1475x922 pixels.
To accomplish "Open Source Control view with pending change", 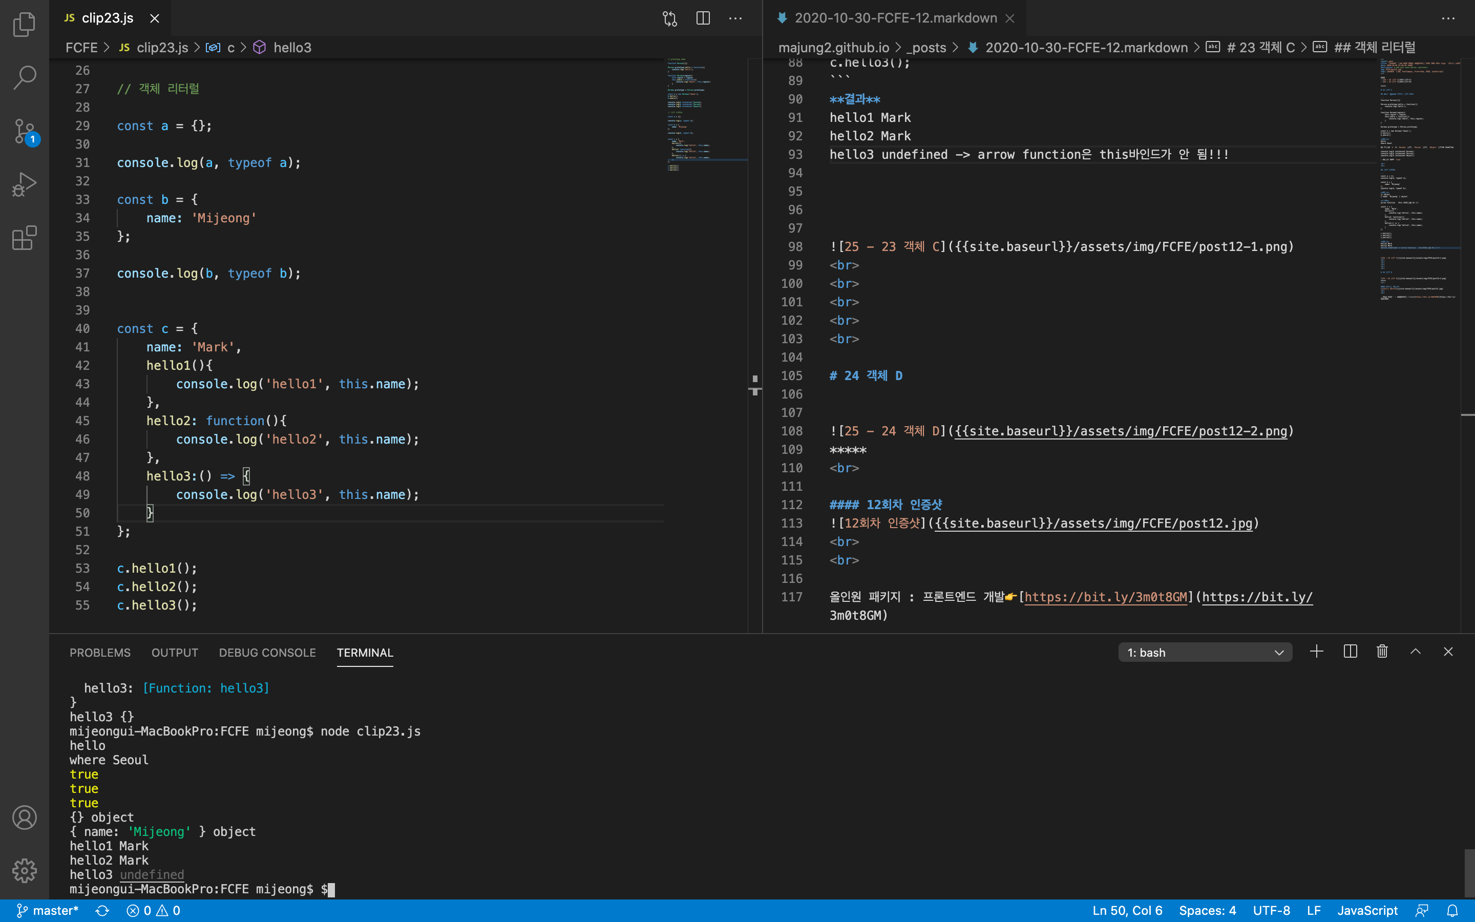I will coord(26,131).
